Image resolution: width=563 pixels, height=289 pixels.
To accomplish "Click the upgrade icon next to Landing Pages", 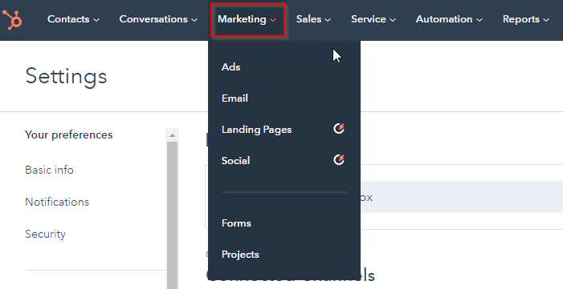I will pyautogui.click(x=339, y=128).
